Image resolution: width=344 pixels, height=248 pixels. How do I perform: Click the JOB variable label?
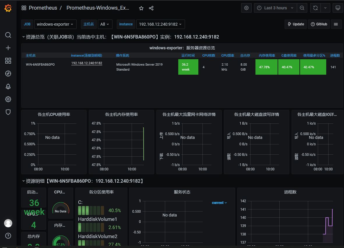click(x=27, y=24)
